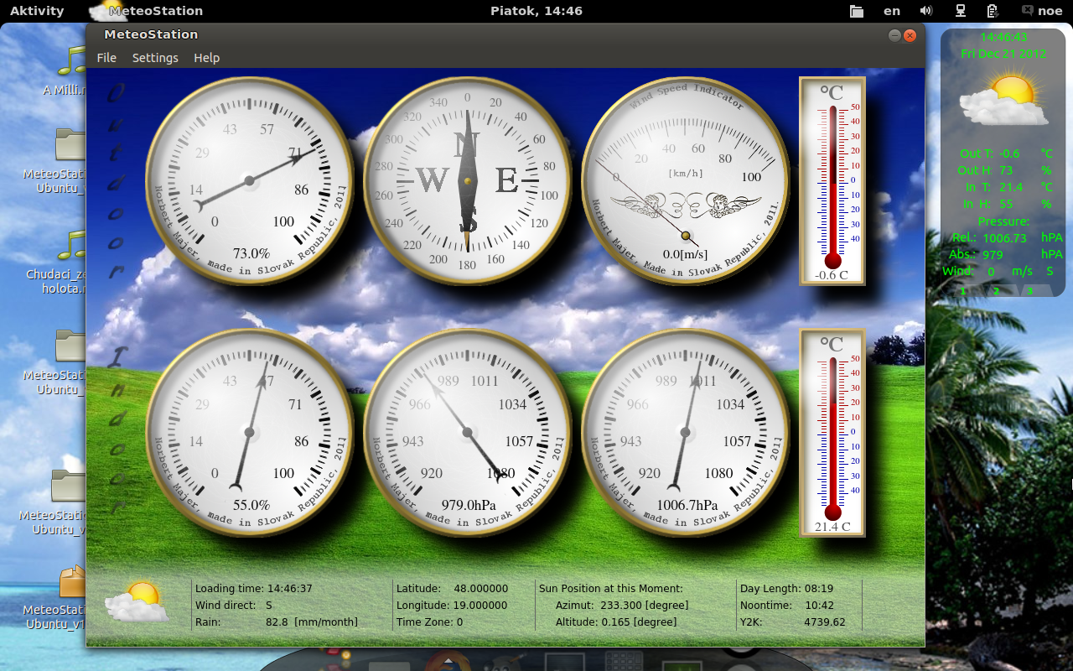Open the File menu
Viewport: 1073px width, 671px height.
[x=106, y=58]
